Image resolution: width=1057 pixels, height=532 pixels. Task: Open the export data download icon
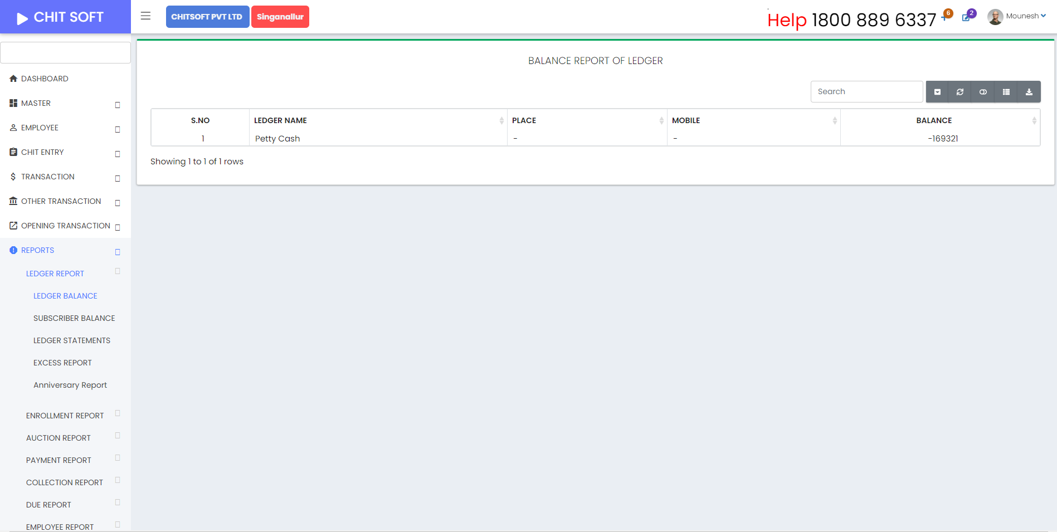1029,92
